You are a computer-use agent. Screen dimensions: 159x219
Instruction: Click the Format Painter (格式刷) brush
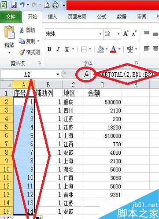pyautogui.click(x=30, y=52)
